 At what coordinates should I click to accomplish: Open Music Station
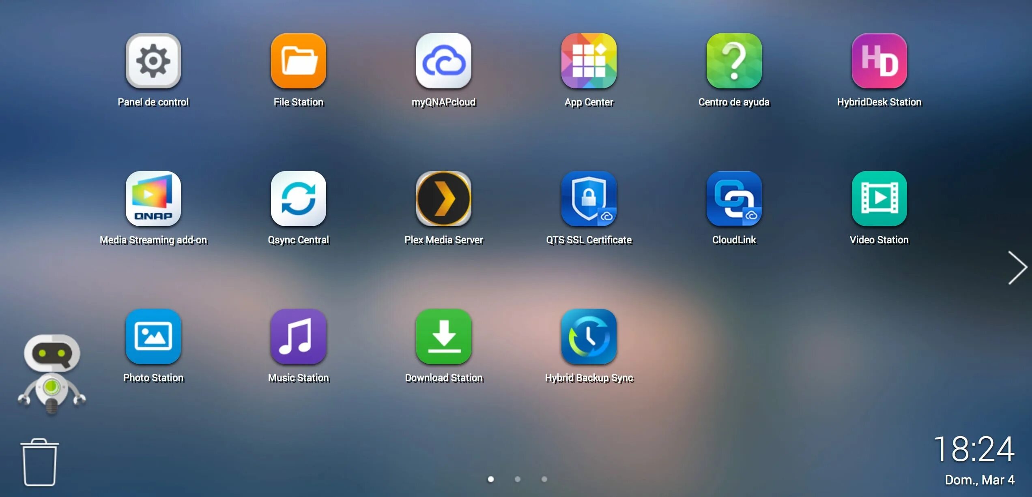tap(298, 336)
